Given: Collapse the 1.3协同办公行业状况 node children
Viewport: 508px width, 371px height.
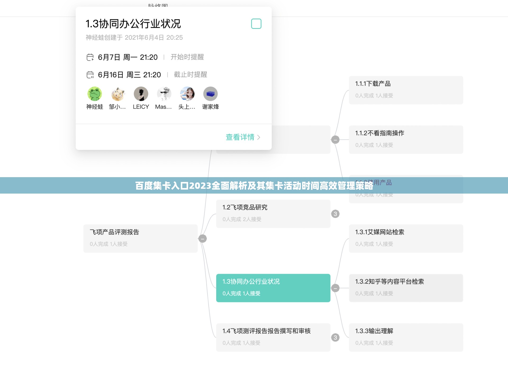Looking at the screenshot, I should [x=335, y=288].
